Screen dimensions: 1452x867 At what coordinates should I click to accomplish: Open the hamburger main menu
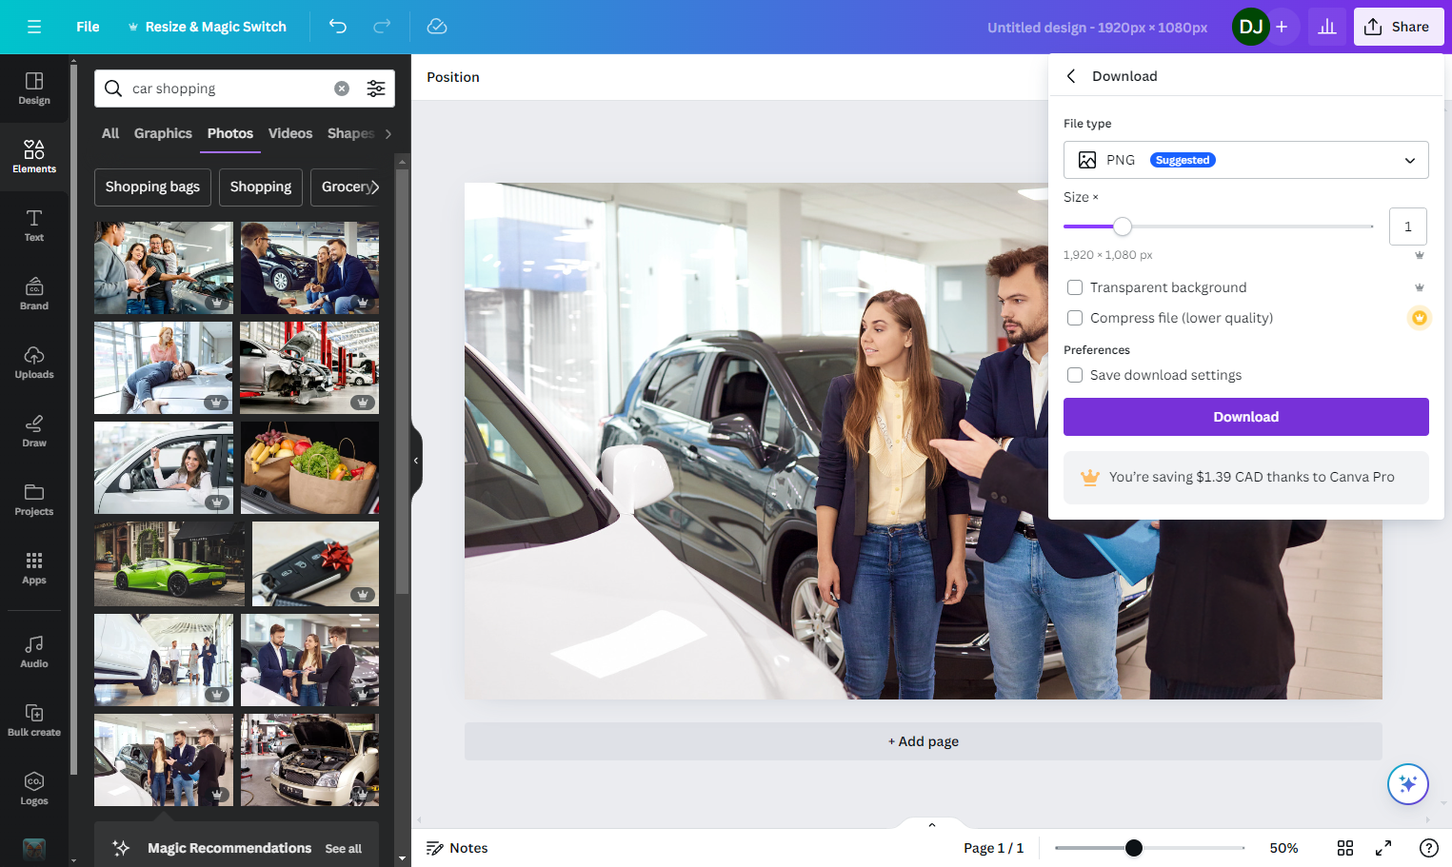(34, 27)
